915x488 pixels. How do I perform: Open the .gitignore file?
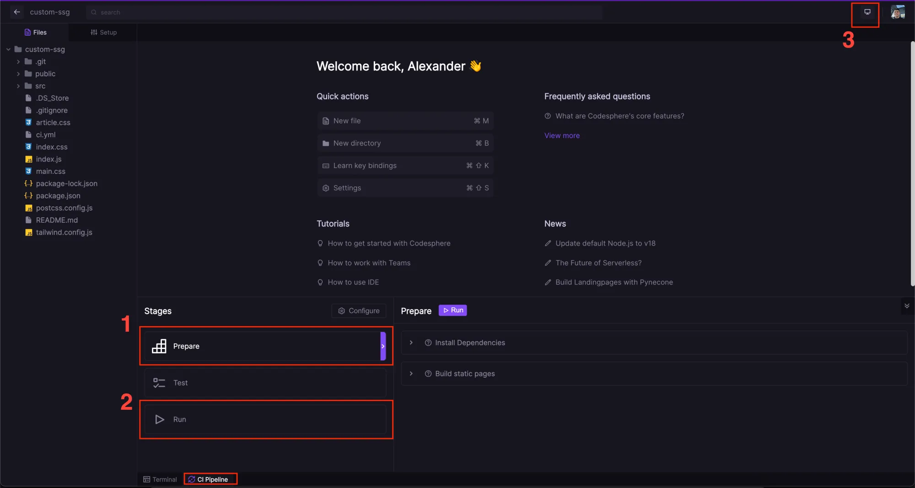pyautogui.click(x=52, y=110)
